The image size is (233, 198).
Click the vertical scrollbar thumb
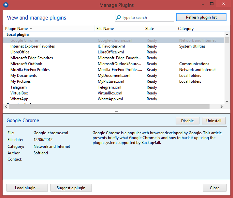(227, 40)
